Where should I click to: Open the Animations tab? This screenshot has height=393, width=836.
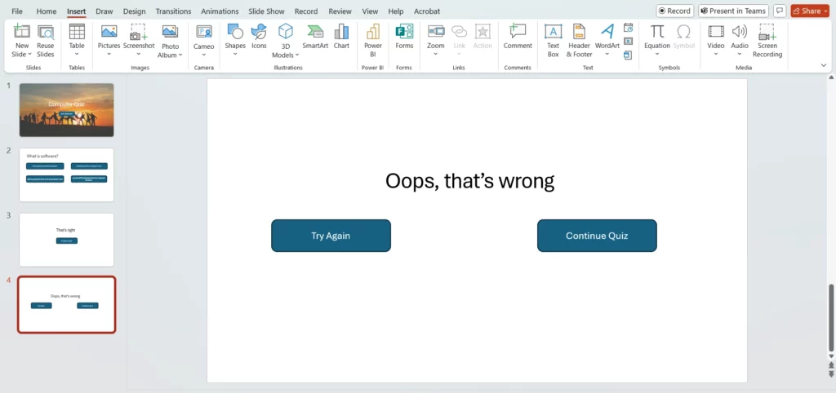pyautogui.click(x=219, y=11)
